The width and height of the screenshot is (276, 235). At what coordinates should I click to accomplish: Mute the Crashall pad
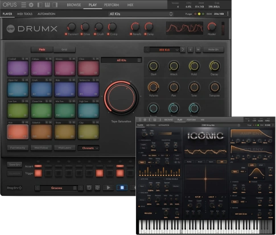27,59
